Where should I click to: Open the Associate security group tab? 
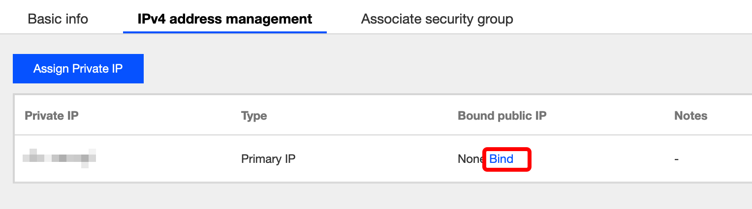coord(437,19)
